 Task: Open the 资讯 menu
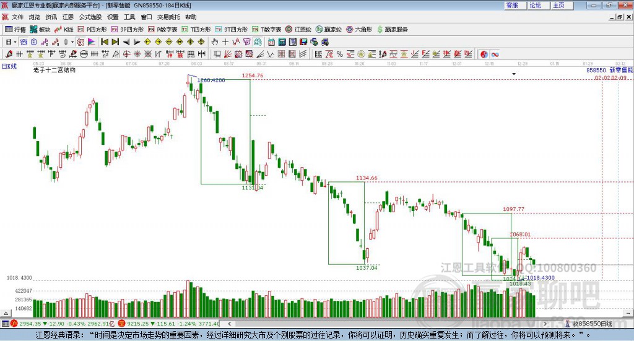pyautogui.click(x=51, y=17)
